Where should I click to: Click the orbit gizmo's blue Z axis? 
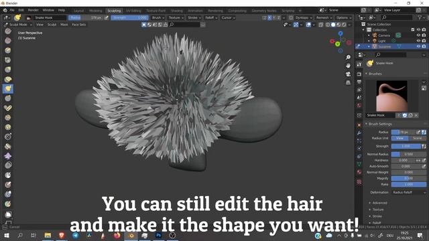(341, 33)
